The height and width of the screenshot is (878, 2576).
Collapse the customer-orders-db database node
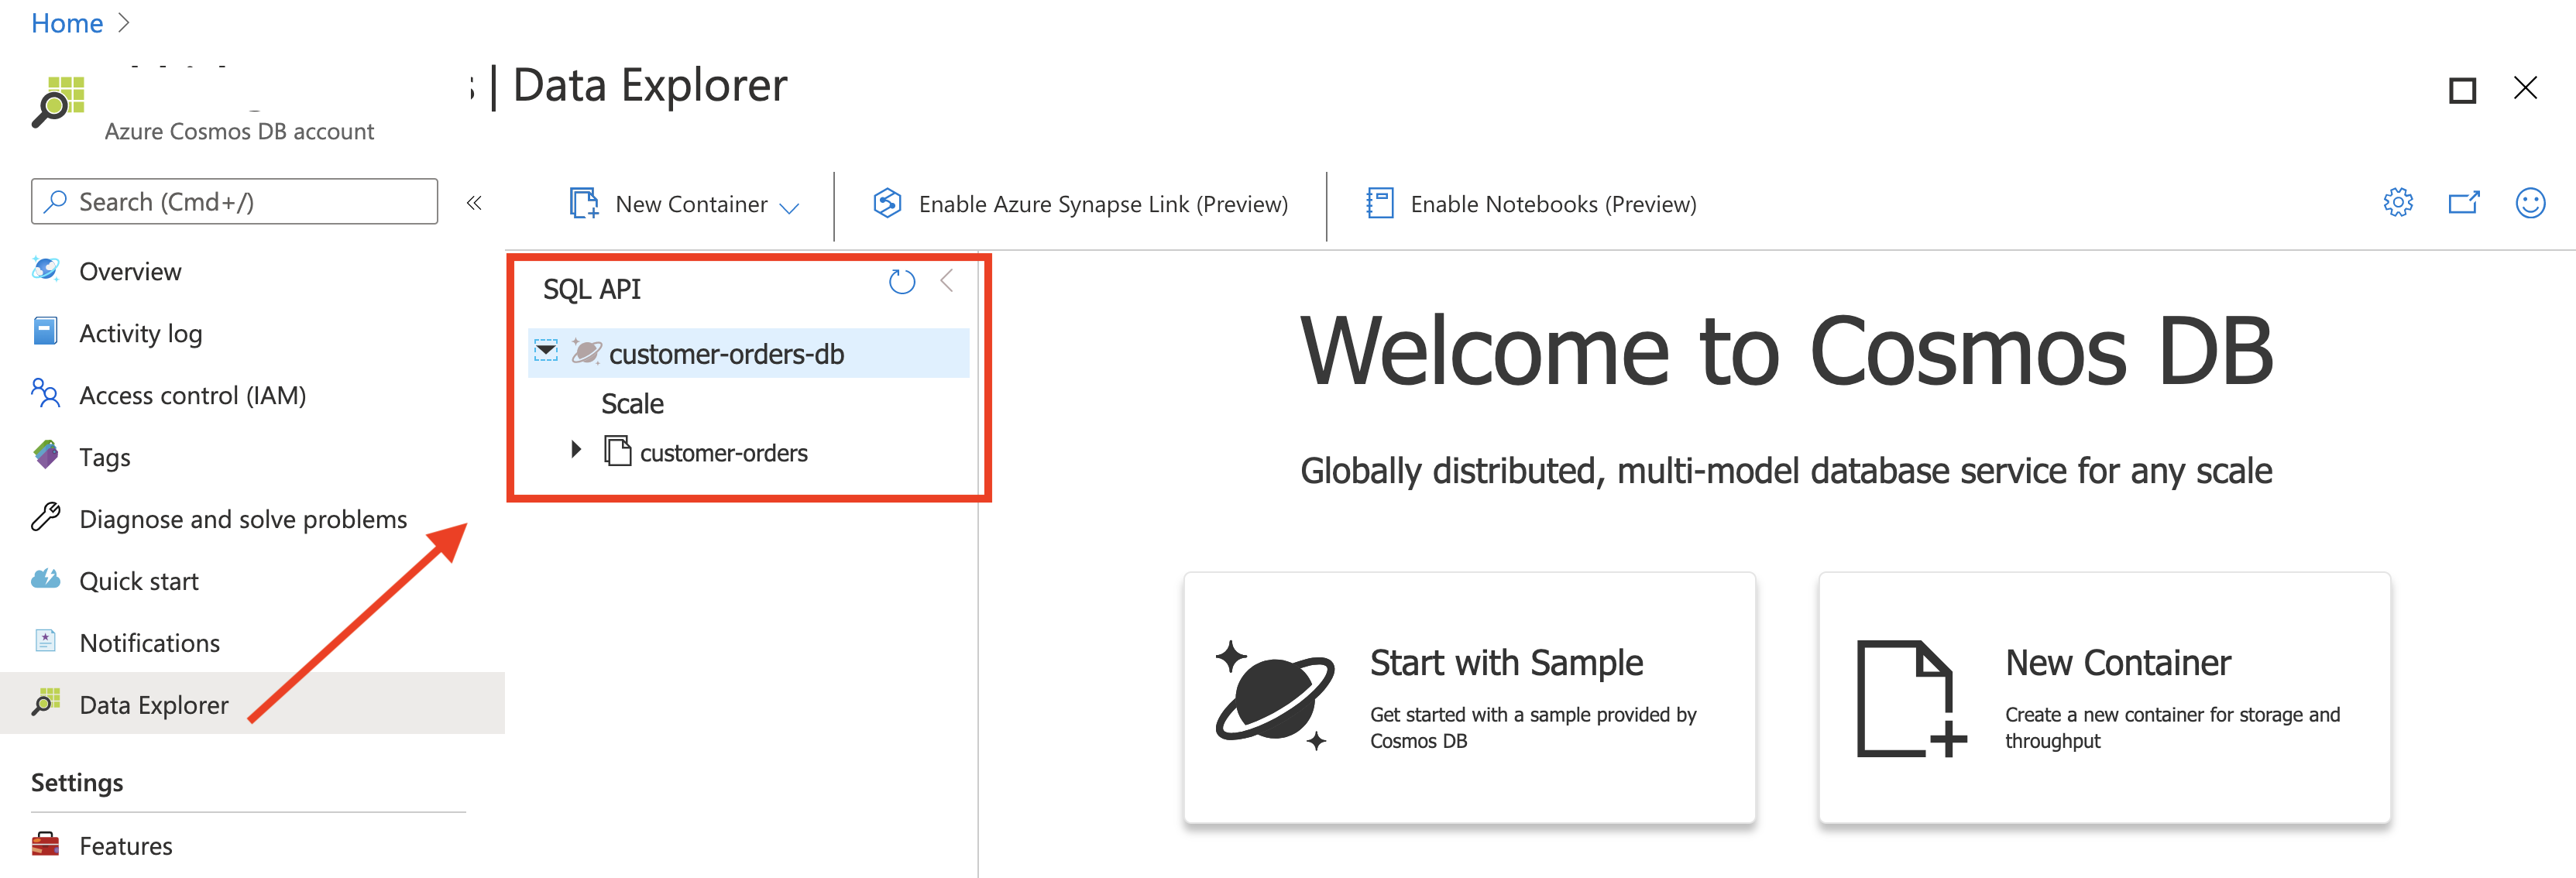(x=546, y=351)
